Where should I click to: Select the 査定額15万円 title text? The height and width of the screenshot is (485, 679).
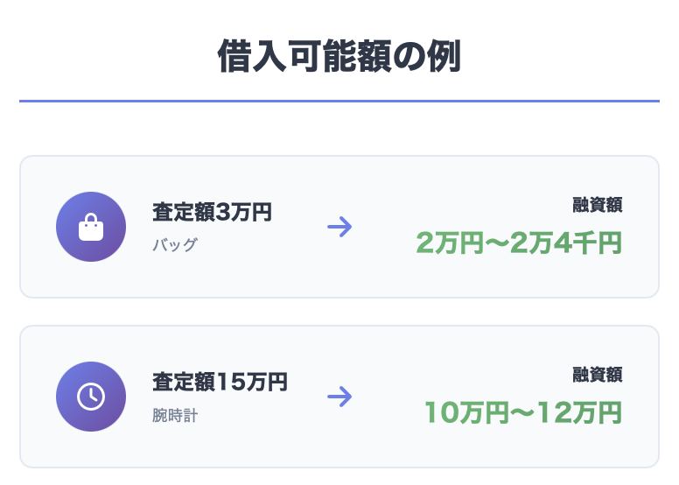pos(220,382)
